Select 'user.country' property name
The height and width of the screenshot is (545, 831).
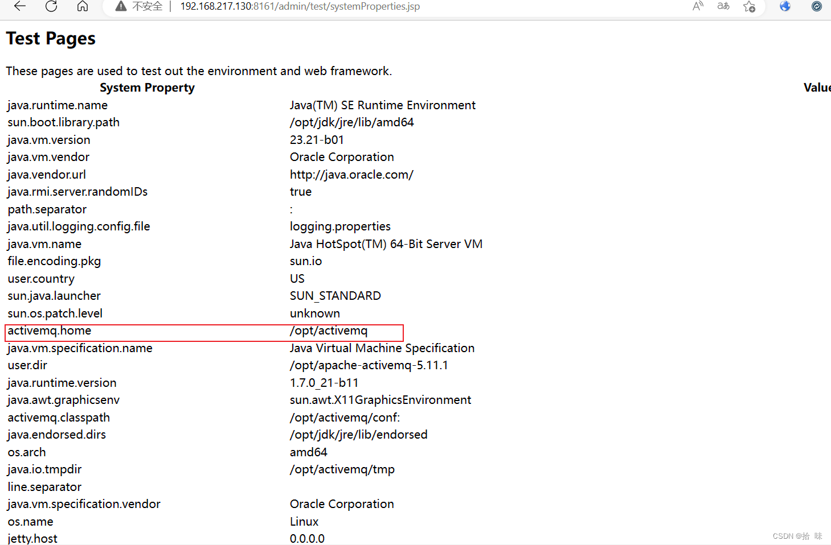coord(41,279)
